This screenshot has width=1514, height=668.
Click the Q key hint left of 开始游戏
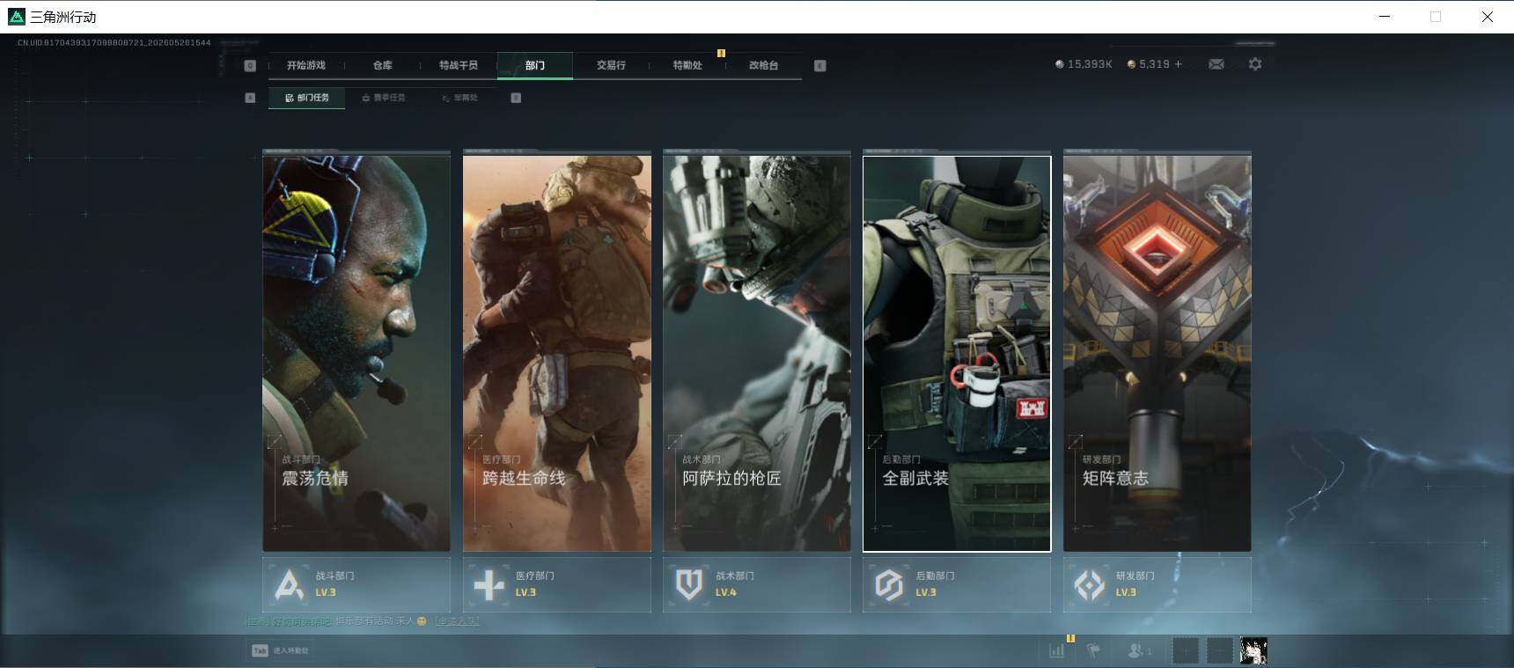(250, 65)
